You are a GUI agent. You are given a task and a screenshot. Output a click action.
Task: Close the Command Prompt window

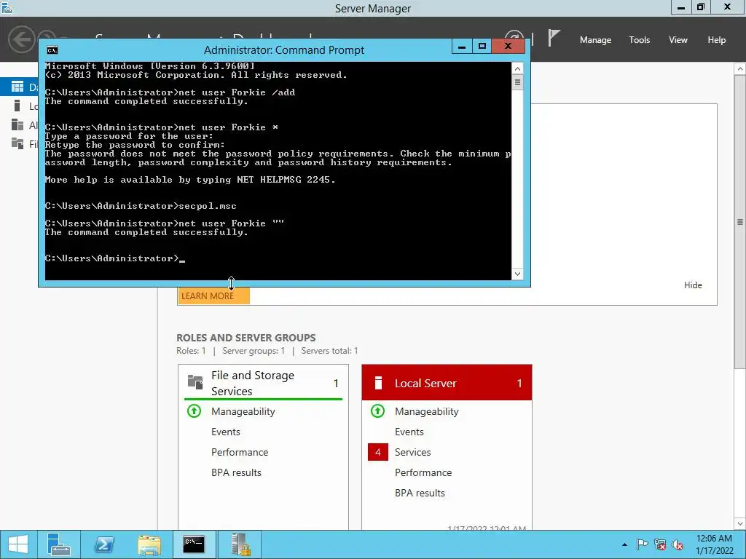tap(508, 47)
